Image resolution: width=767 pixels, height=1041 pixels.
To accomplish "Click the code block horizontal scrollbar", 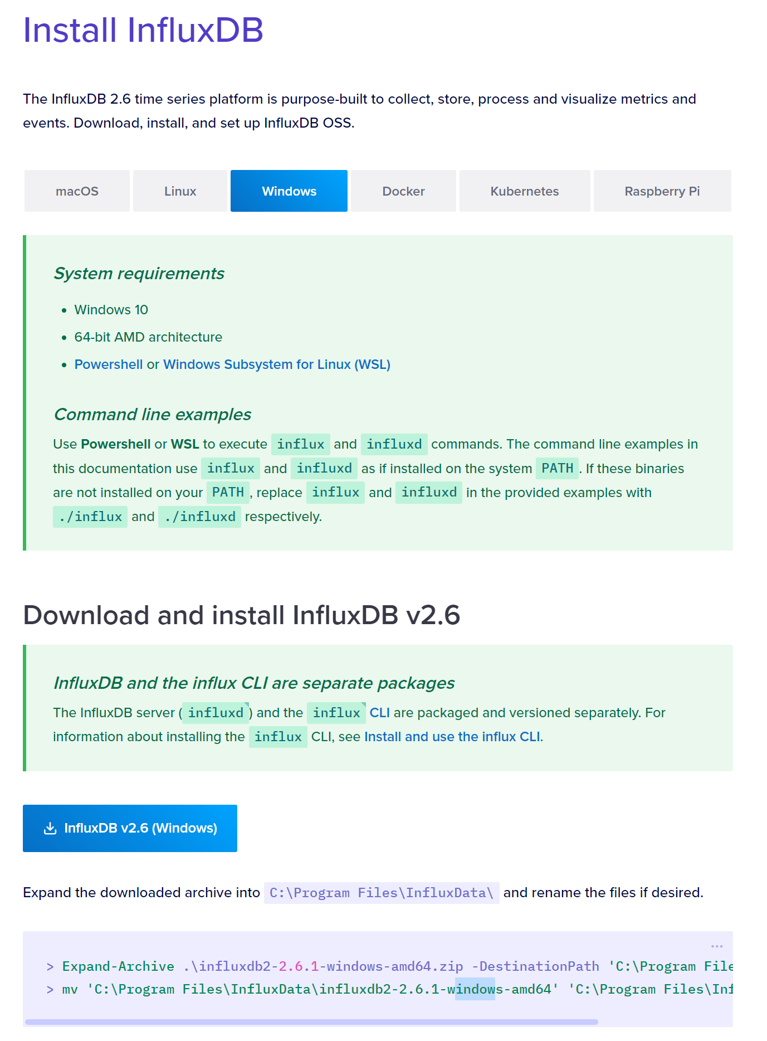I will tap(311, 1022).
